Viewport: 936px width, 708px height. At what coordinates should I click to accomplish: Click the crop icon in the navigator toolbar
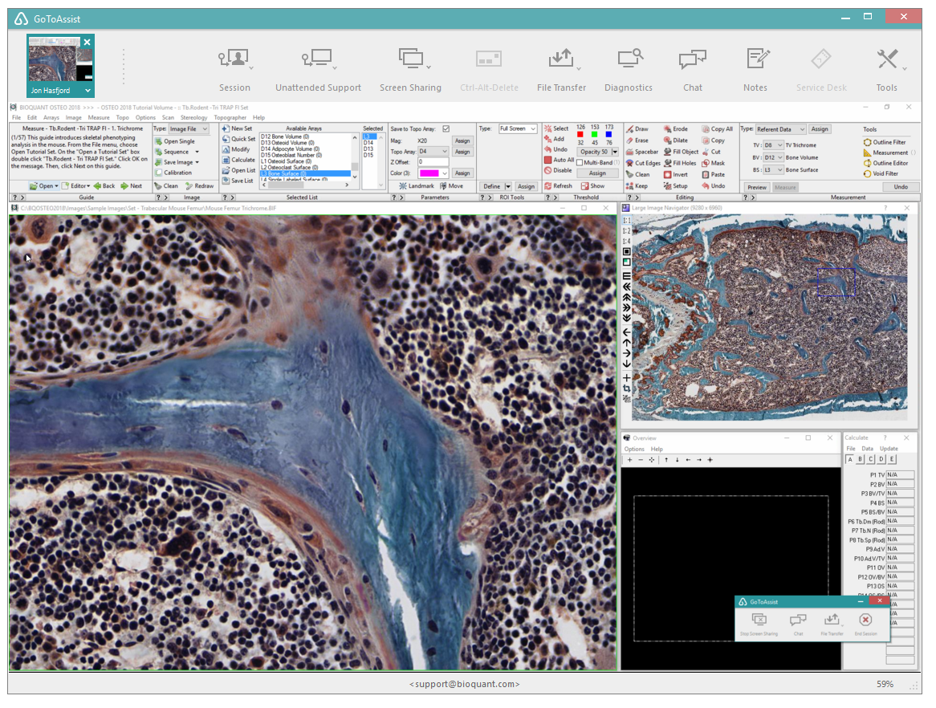[627, 388]
